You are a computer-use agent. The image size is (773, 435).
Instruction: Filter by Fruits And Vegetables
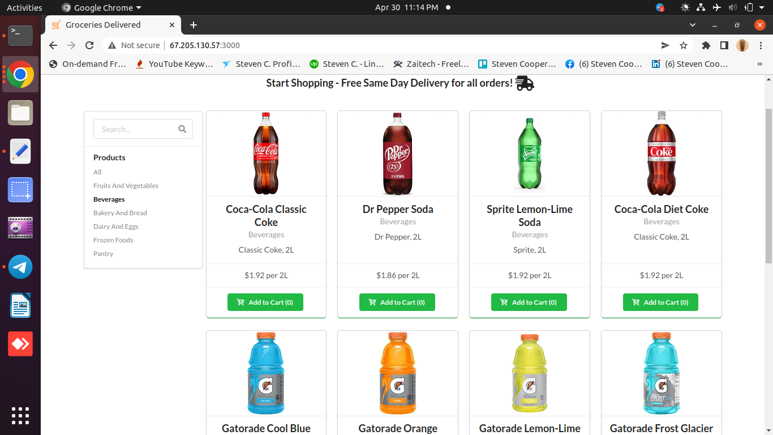pos(126,186)
